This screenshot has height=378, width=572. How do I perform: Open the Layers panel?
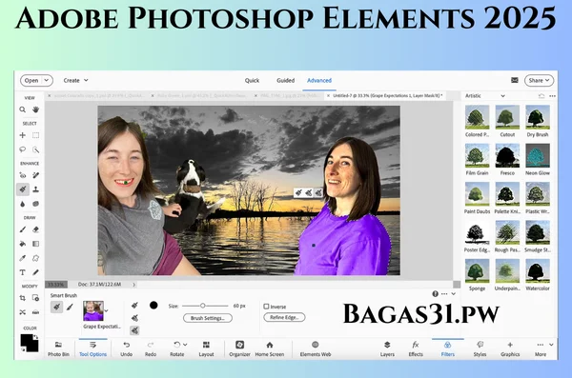coord(387,348)
